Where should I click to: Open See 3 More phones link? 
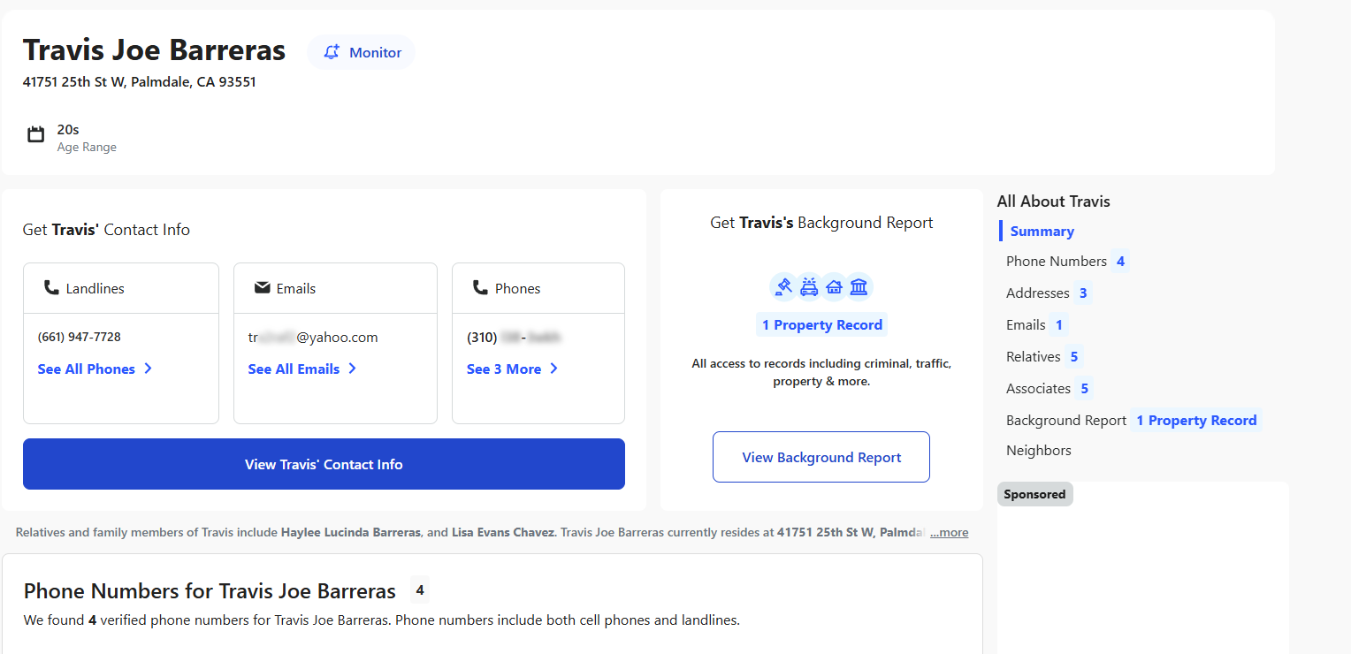point(513,369)
